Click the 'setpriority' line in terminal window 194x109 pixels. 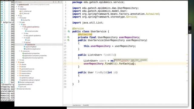pos(7,22)
